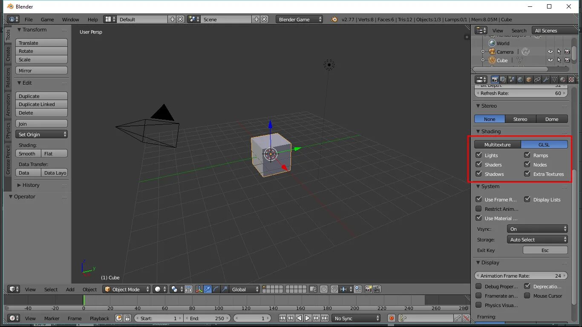The height and width of the screenshot is (327, 582).
Task: Open the Material sphere properties tab
Action: 563,80
